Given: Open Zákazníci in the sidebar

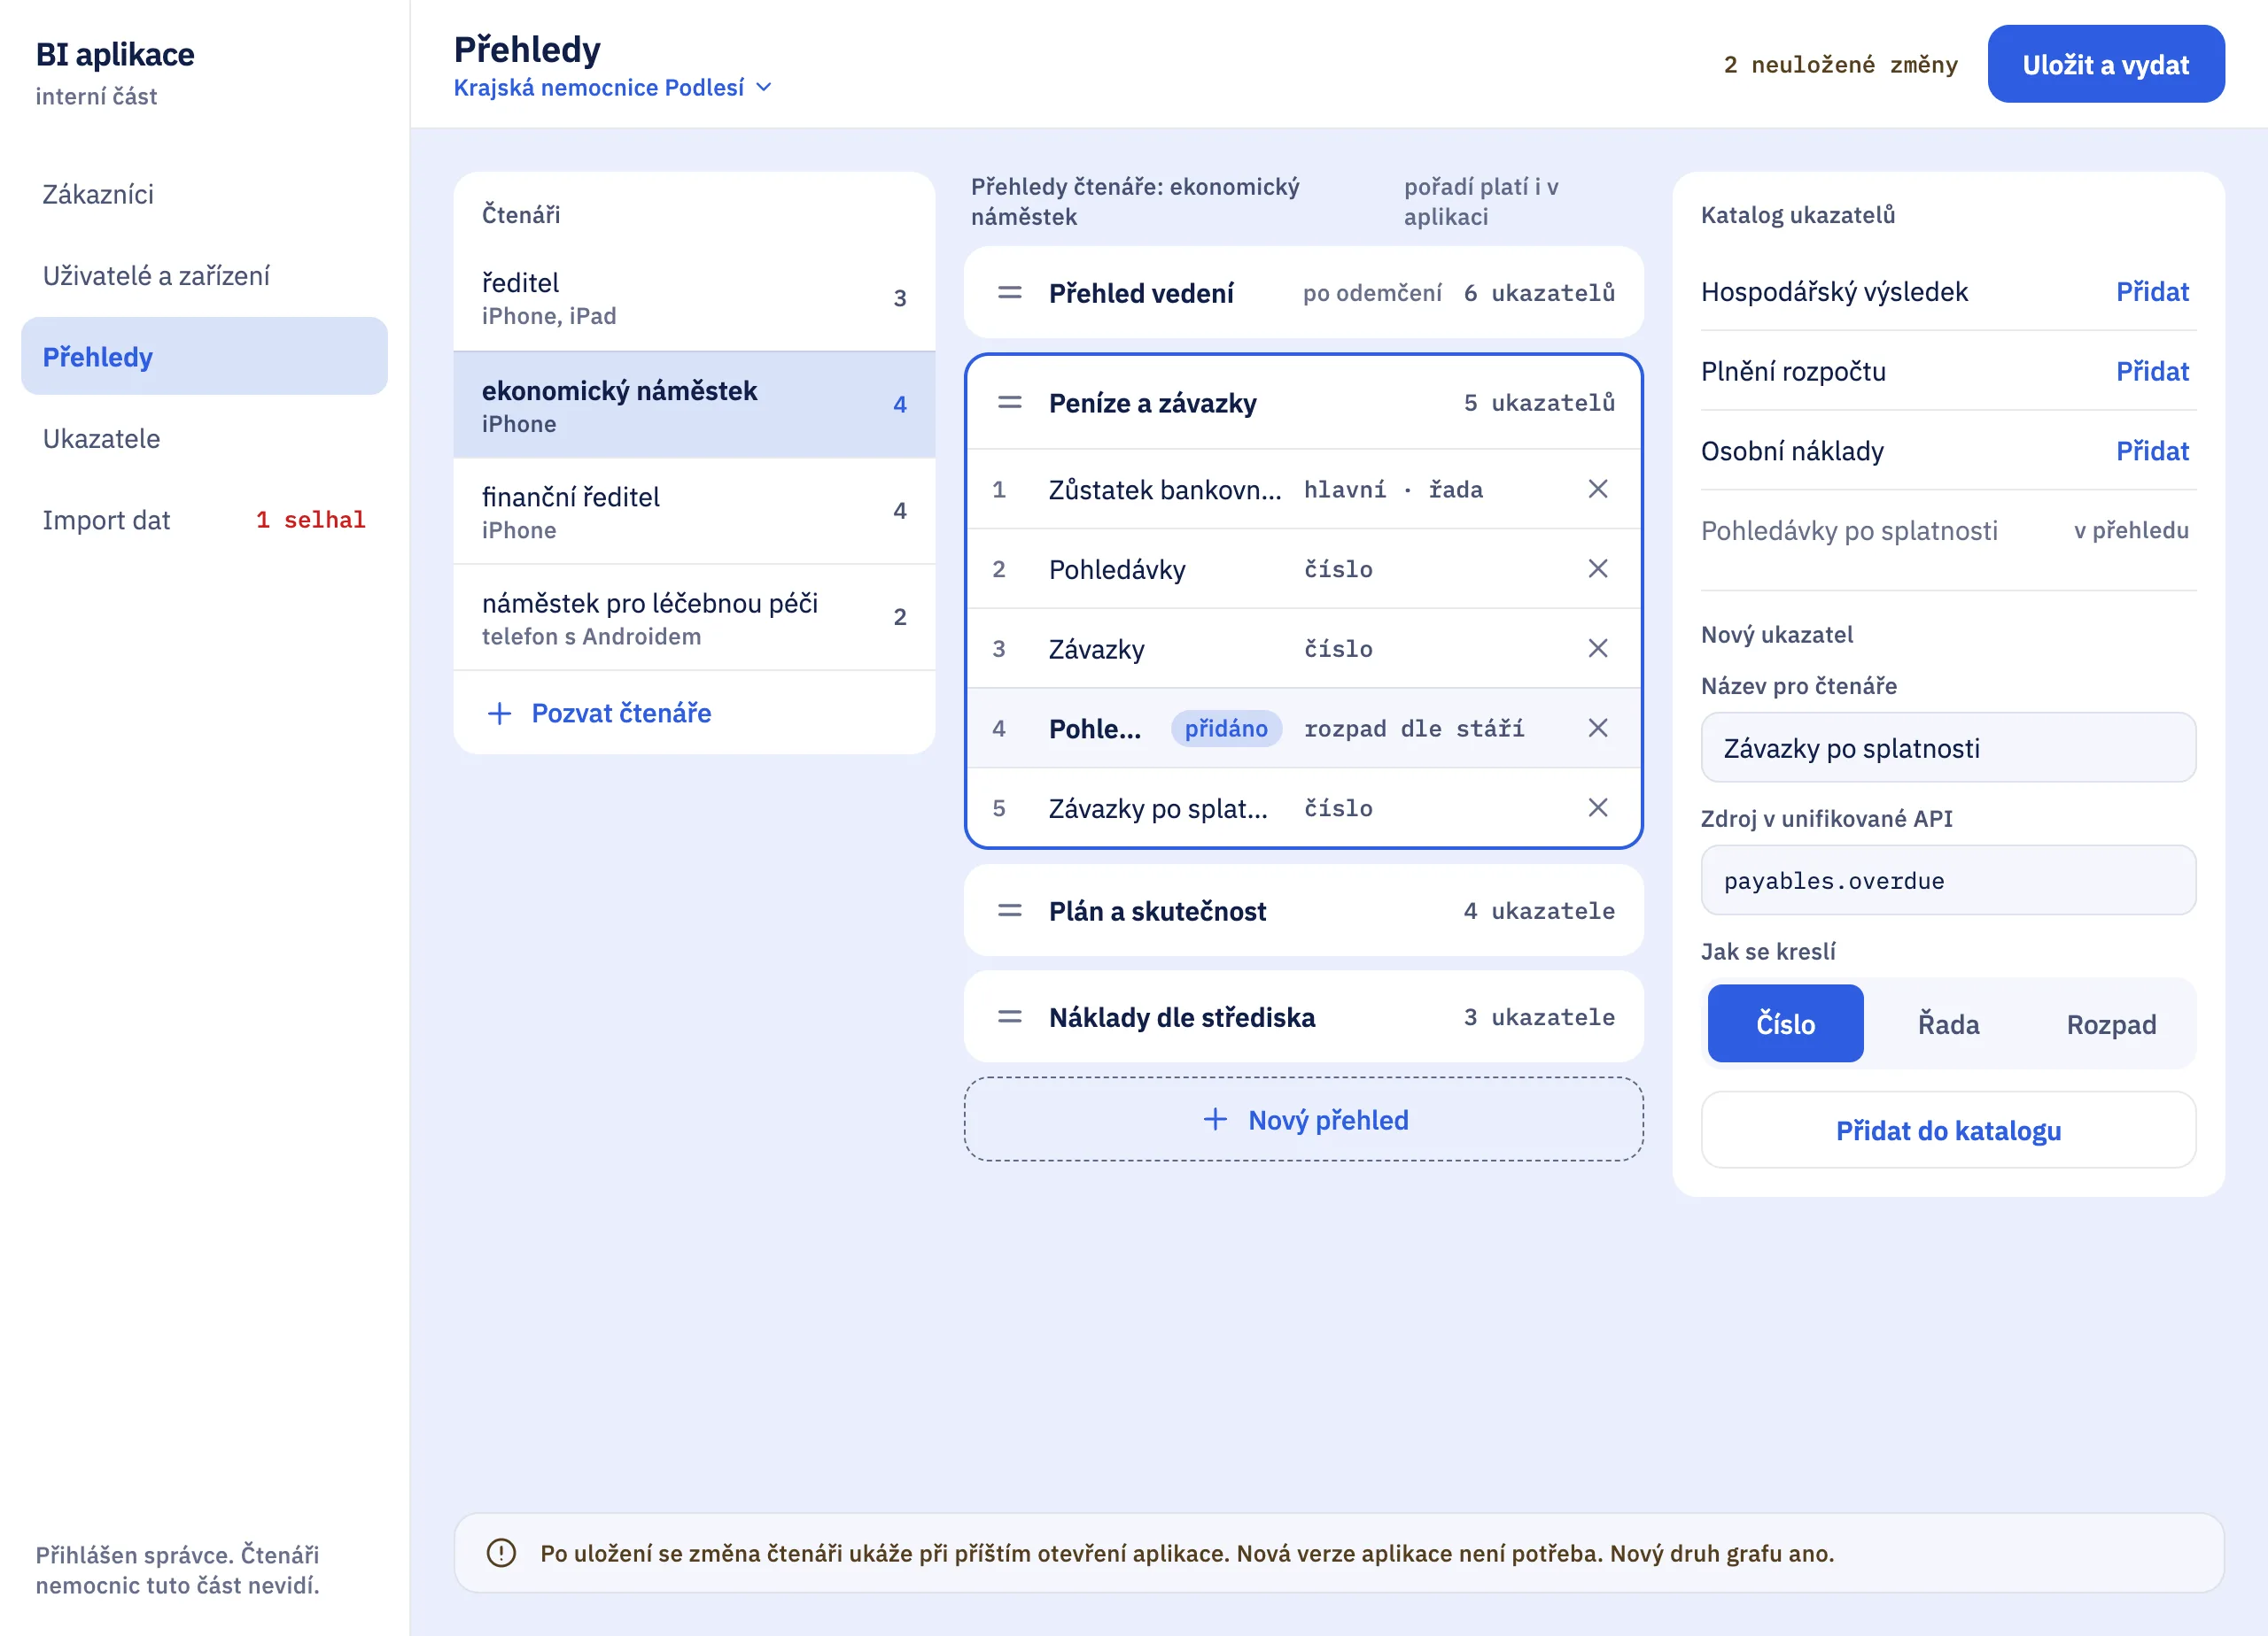Looking at the screenshot, I should [x=204, y=194].
